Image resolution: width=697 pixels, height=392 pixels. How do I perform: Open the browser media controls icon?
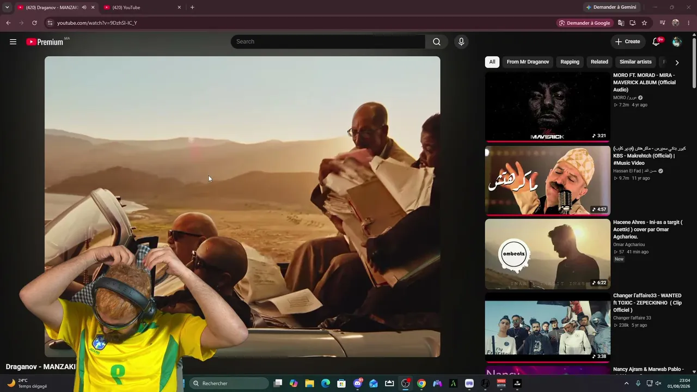pyautogui.click(x=662, y=23)
